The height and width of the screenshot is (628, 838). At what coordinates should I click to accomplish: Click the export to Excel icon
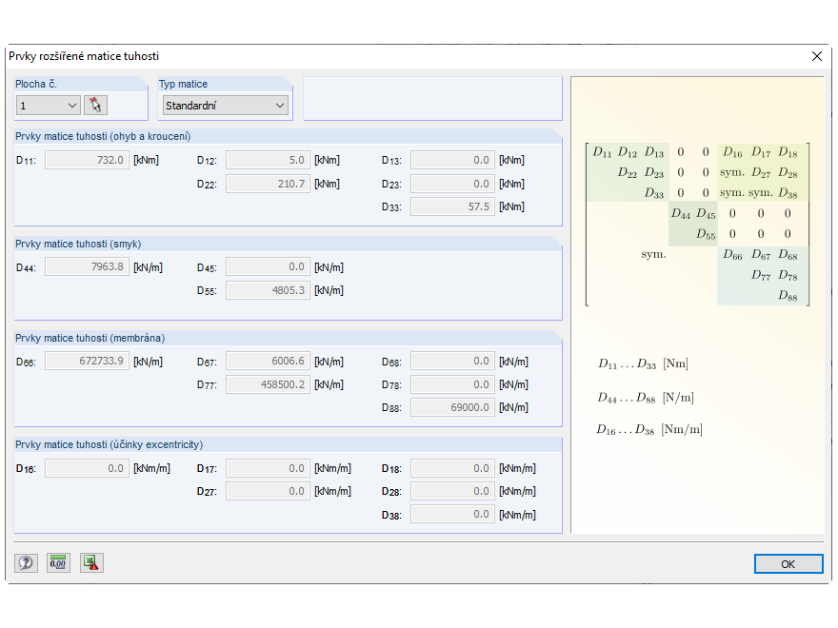coord(91,563)
